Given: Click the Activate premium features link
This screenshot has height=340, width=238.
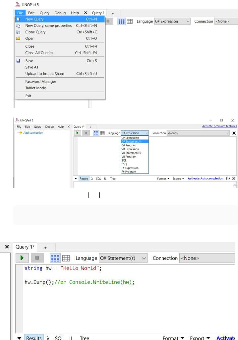Looking at the screenshot, I should pyautogui.click(x=219, y=126).
